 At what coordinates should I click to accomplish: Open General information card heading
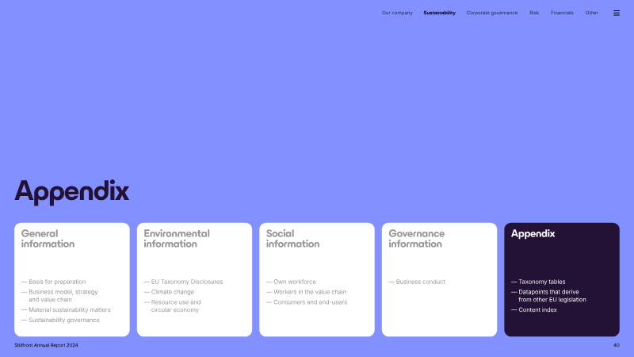[48, 239]
